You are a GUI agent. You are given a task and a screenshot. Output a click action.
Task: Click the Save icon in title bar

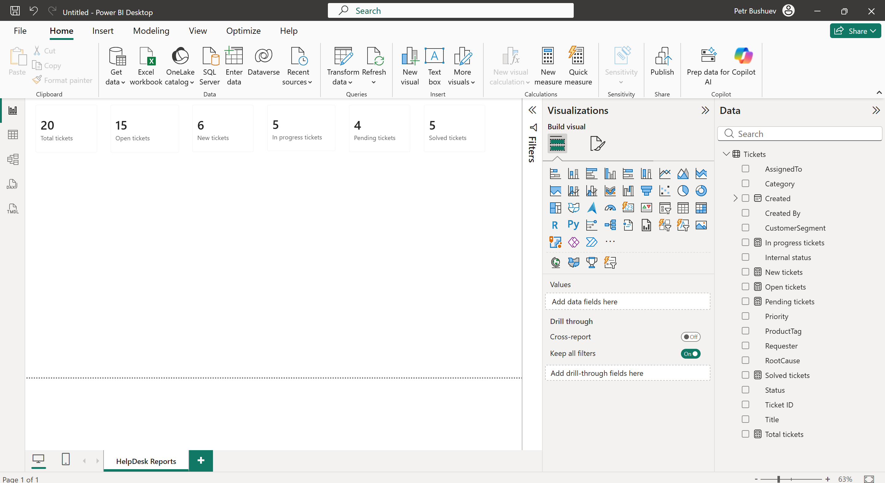[15, 11]
